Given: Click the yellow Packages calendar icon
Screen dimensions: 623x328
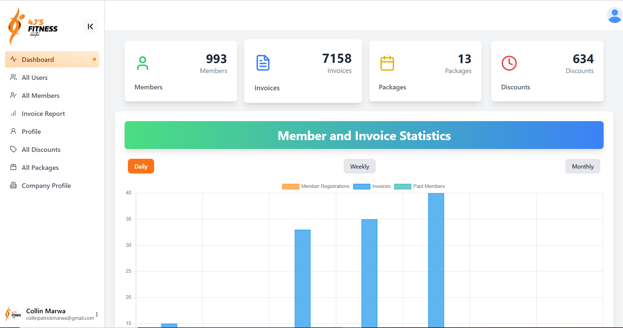Looking at the screenshot, I should pyautogui.click(x=387, y=63).
